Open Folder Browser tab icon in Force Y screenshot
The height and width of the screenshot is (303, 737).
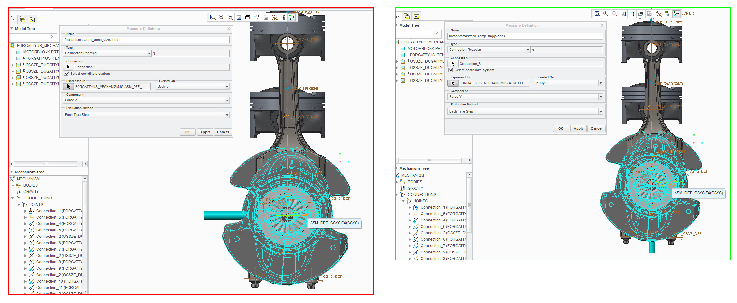point(407,16)
